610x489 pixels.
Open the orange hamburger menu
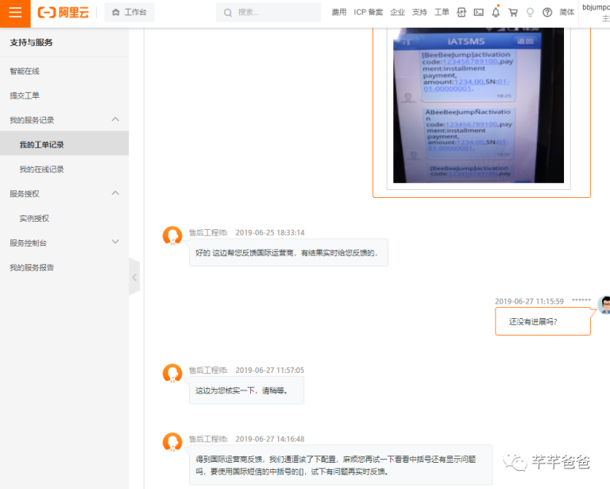tap(15, 13)
